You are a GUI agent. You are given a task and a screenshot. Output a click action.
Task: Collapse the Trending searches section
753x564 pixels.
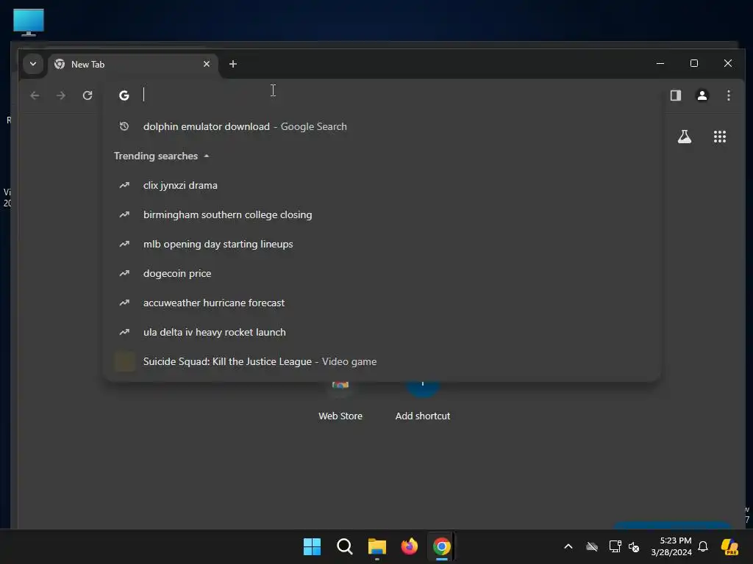(x=206, y=156)
